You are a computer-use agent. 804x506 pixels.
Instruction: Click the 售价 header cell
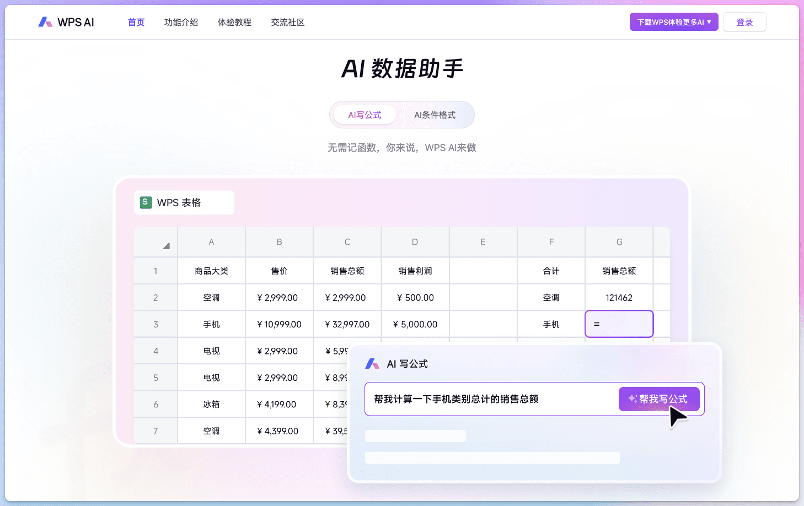279,271
